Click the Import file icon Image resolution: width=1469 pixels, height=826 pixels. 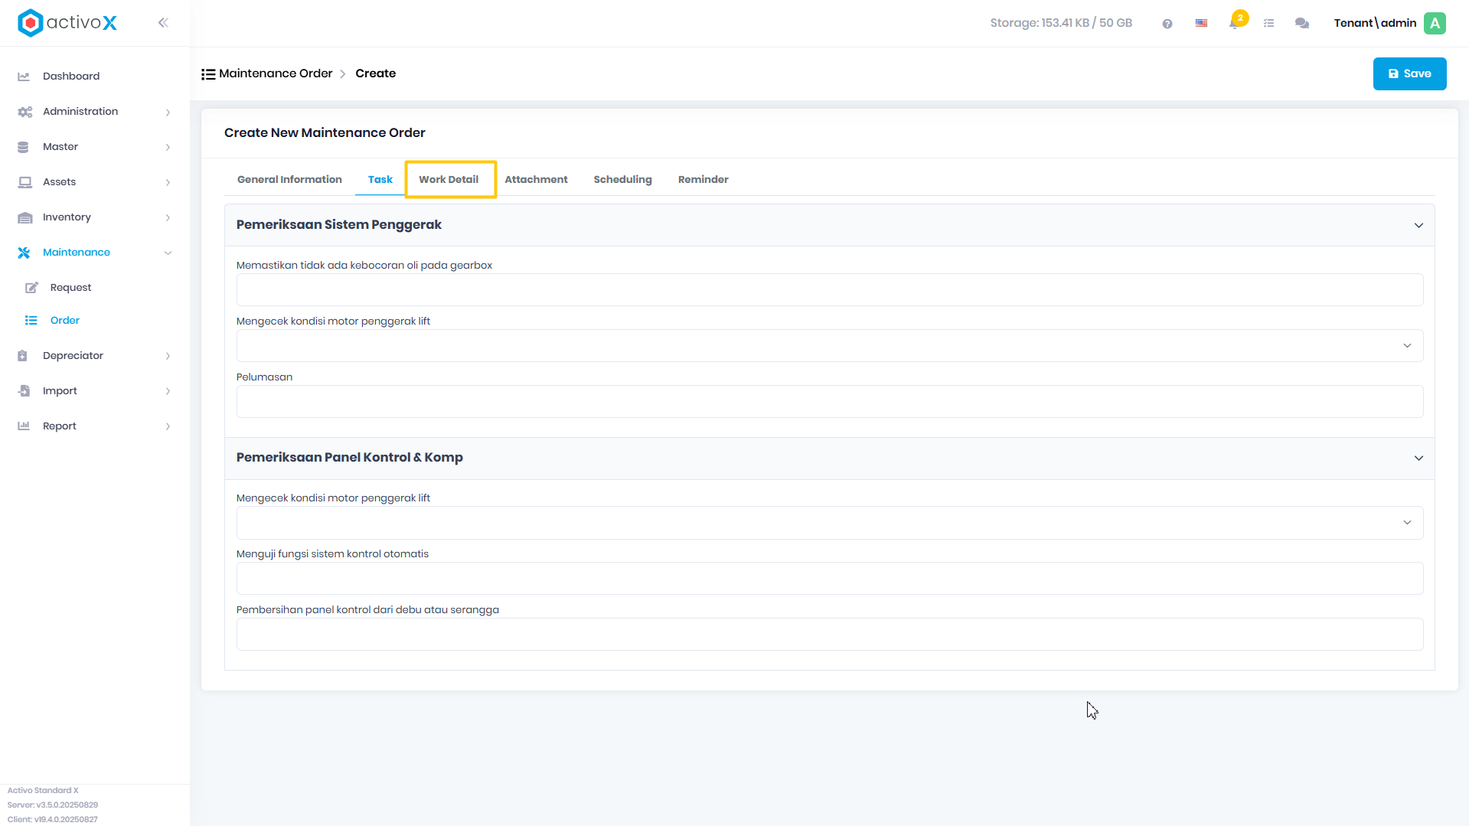coord(24,391)
